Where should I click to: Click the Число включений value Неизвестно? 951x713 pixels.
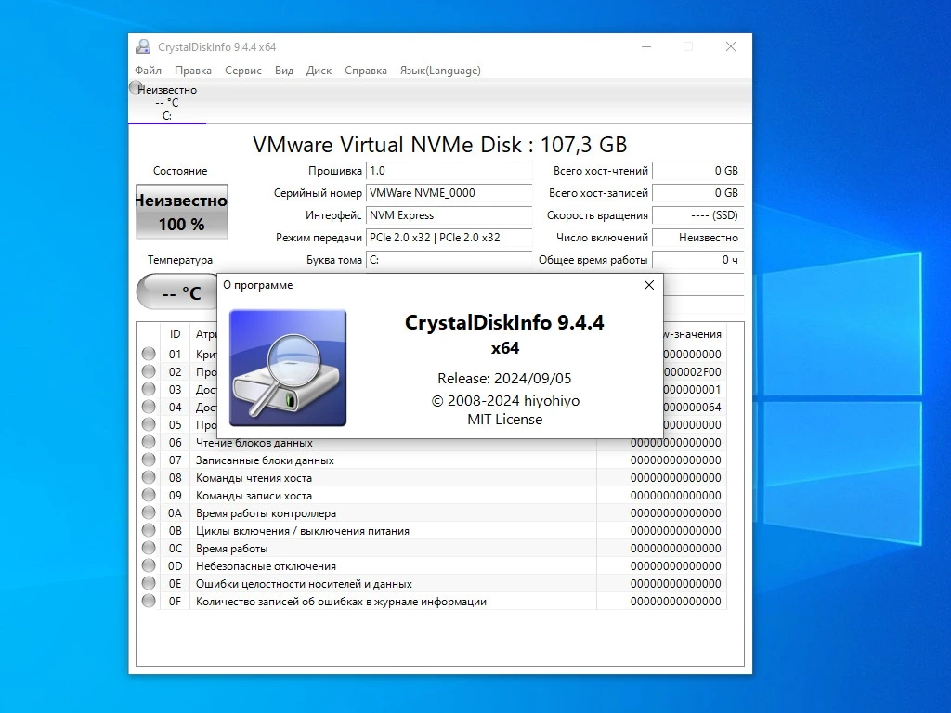(x=697, y=238)
